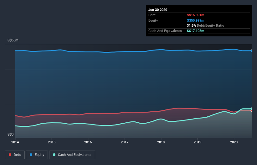Click the 2017 x-axis label
This screenshot has height=165, width=257.
125,142
